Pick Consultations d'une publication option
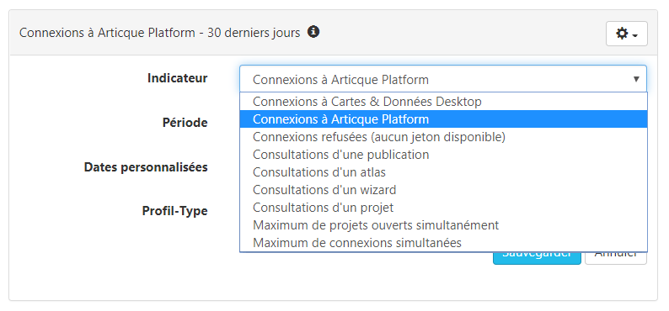This screenshot has width=669, height=311. [x=443, y=155]
